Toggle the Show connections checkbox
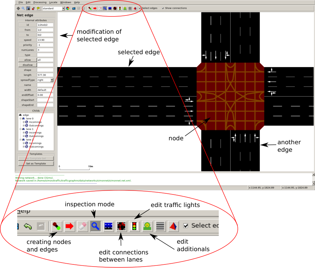The image size is (315, 268). tap(163, 8)
